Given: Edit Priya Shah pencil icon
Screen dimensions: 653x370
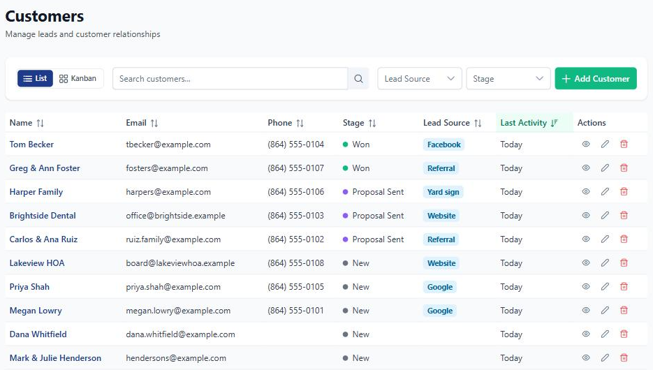Looking at the screenshot, I should 605,286.
